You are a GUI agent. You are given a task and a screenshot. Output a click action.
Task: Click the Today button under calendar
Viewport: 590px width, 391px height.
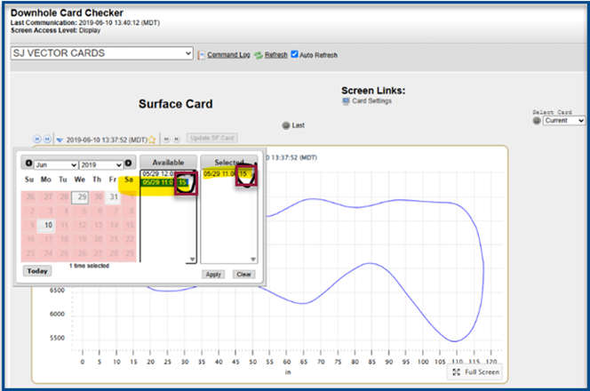tap(36, 270)
